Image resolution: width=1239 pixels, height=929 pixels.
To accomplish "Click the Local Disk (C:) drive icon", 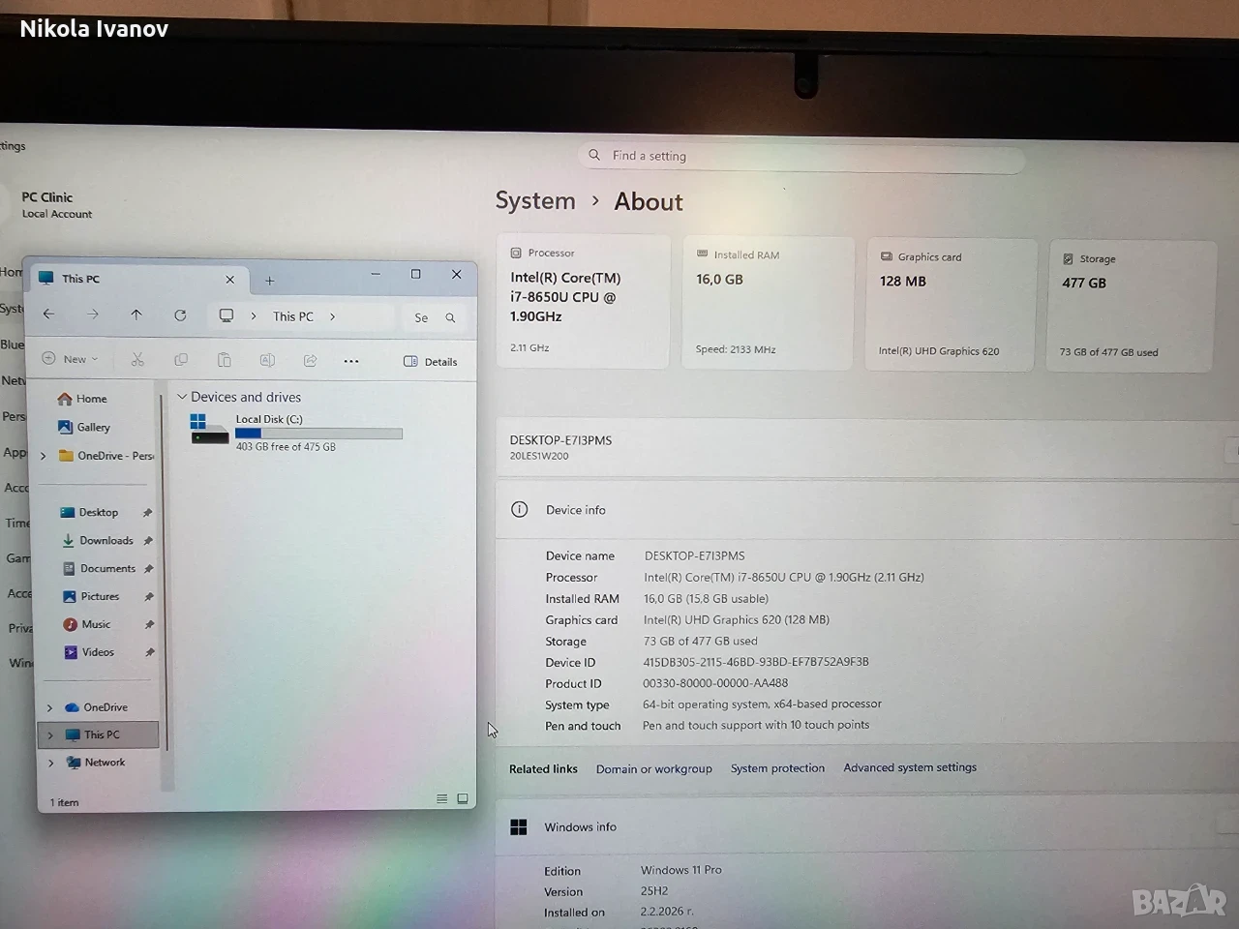I will [x=209, y=429].
